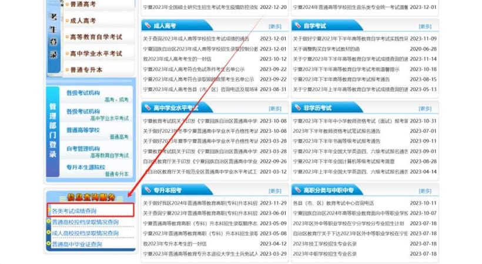Open 致2023年成人高考考生的一封信
Screen dimensions: 482x264
[x=177, y=59]
